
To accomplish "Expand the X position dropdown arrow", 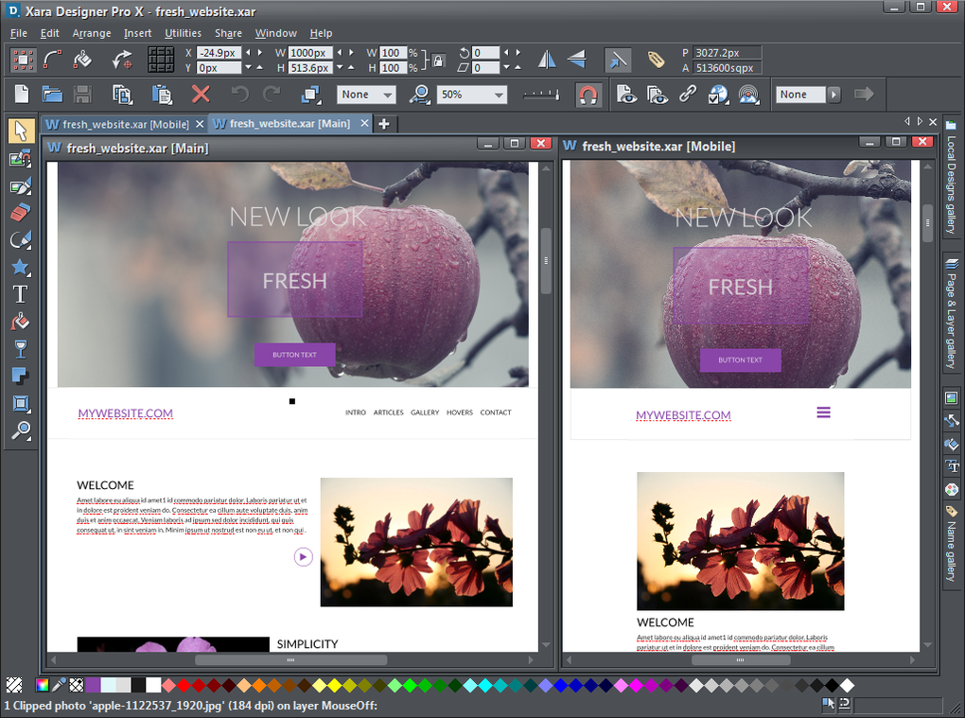I will (x=248, y=53).
